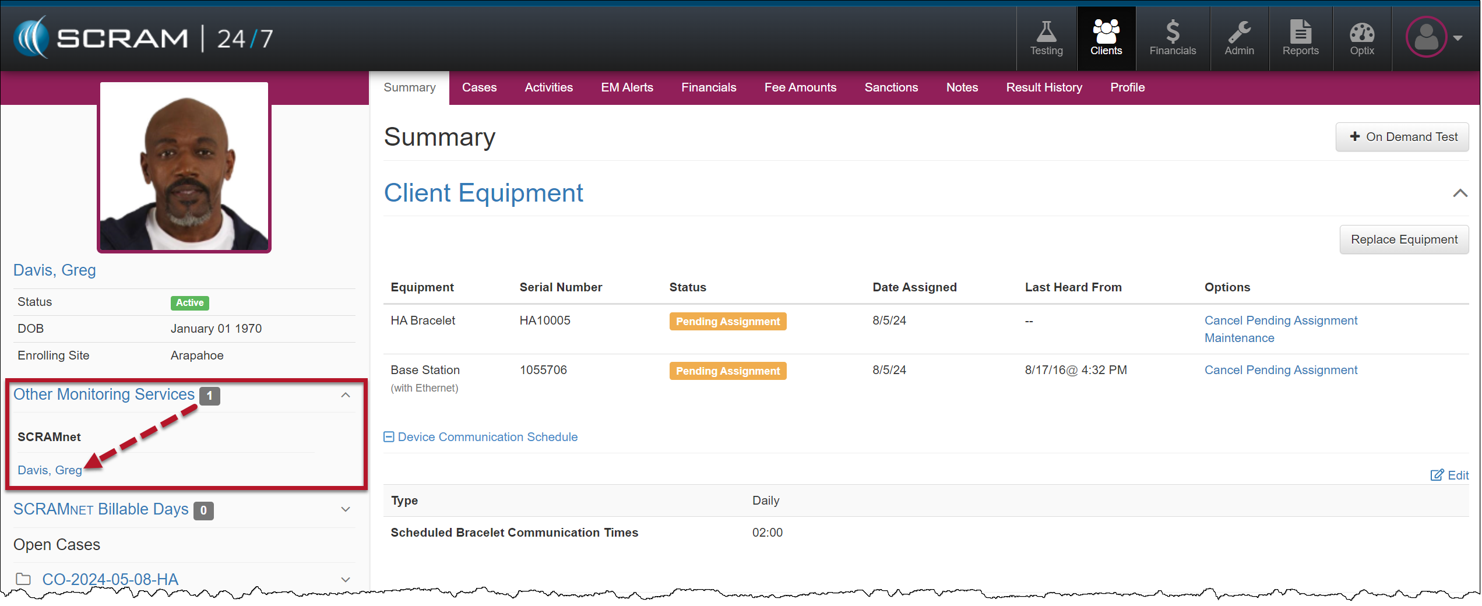Collapse Other Monitoring Services panel
1482x606 pixels.
click(346, 395)
